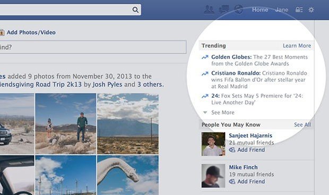Open Josh Pyles profile link
329x195 pixels.
point(107,84)
